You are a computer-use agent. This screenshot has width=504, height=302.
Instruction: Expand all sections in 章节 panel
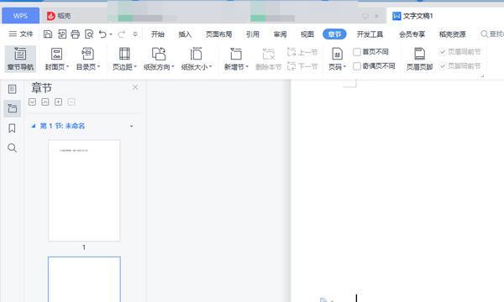tap(32, 102)
